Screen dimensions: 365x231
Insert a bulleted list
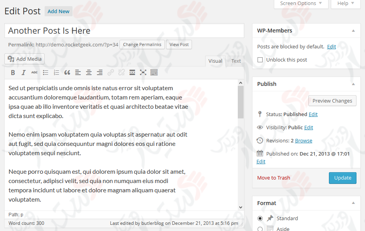(45, 72)
